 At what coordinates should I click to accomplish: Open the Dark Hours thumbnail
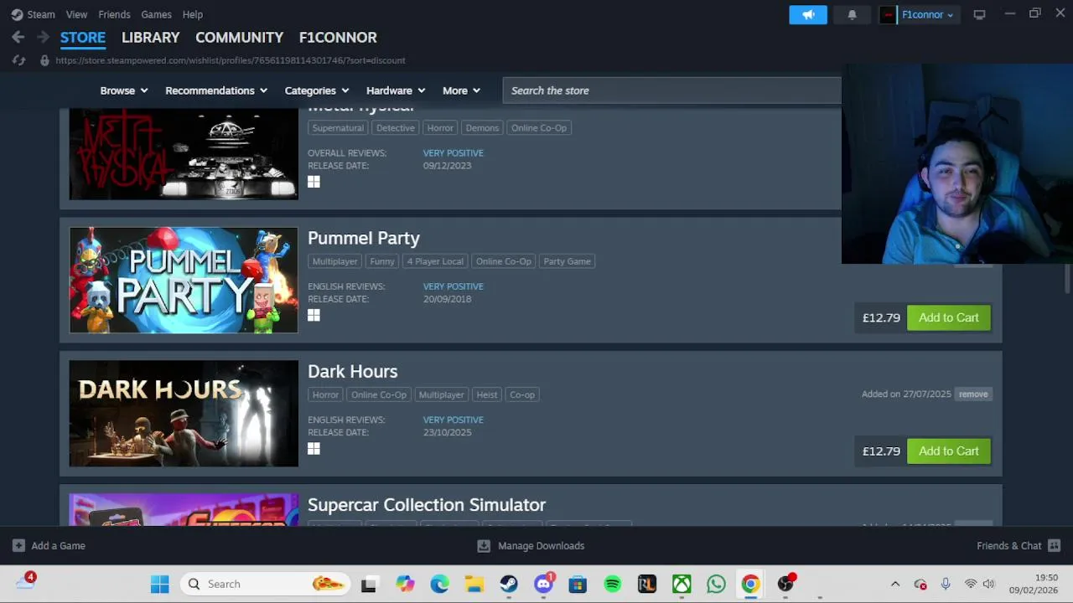coord(184,414)
